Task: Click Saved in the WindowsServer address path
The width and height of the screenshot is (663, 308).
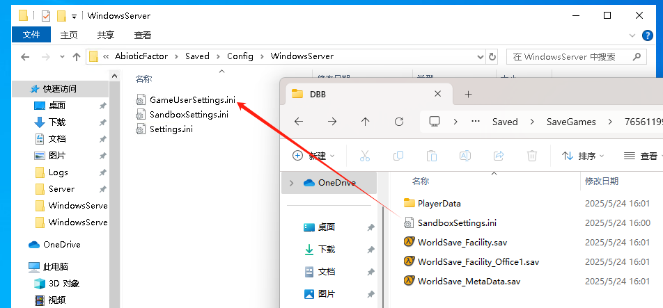Action: point(197,56)
